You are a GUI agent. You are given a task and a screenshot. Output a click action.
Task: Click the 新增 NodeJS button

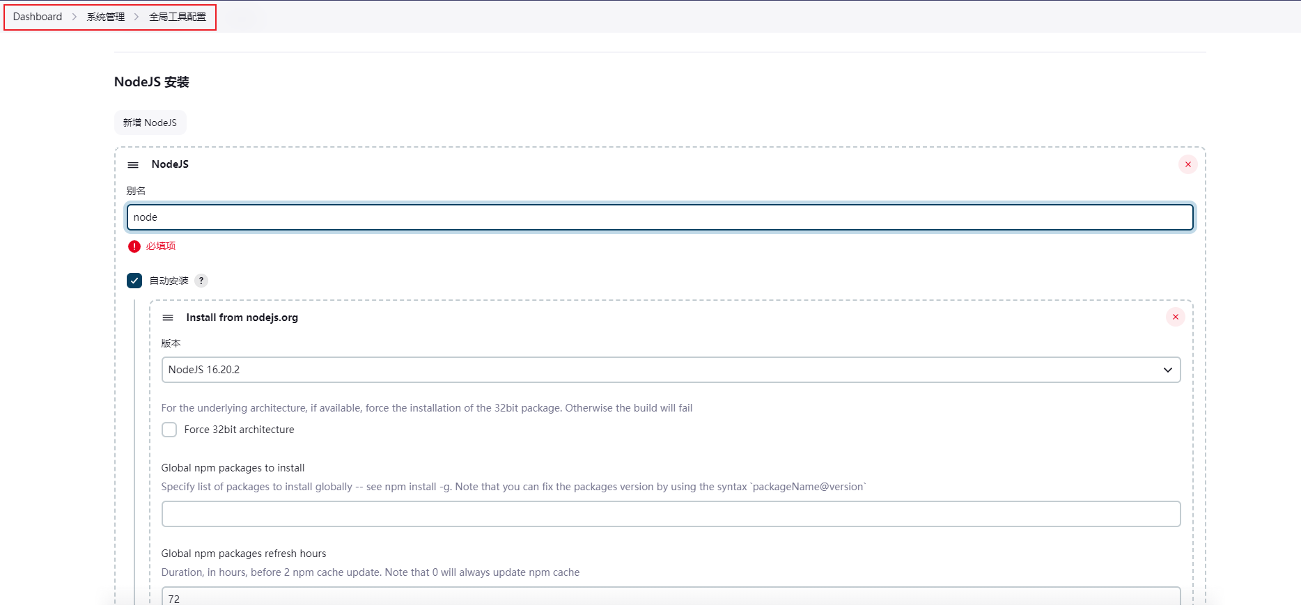coord(150,123)
